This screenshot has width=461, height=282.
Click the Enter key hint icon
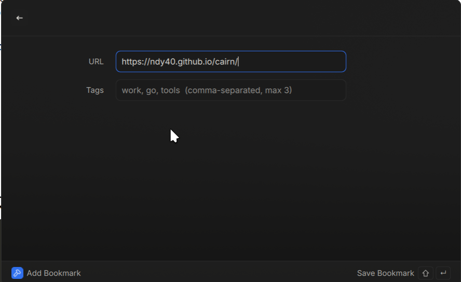point(443,273)
